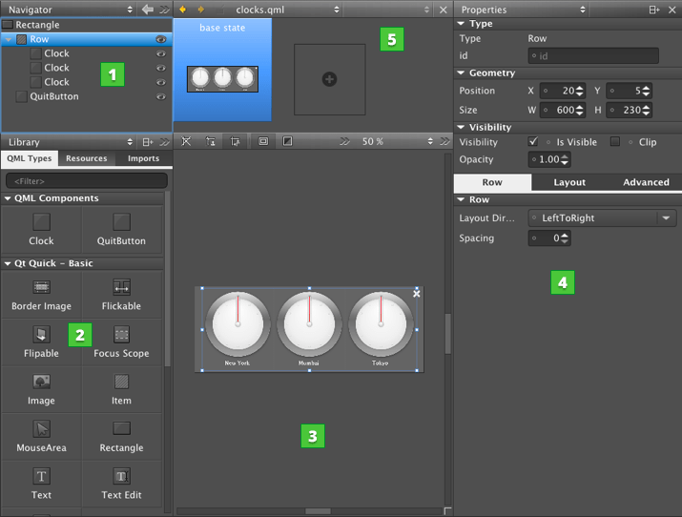This screenshot has width=682, height=517.
Task: Click the id input field
Action: (593, 55)
